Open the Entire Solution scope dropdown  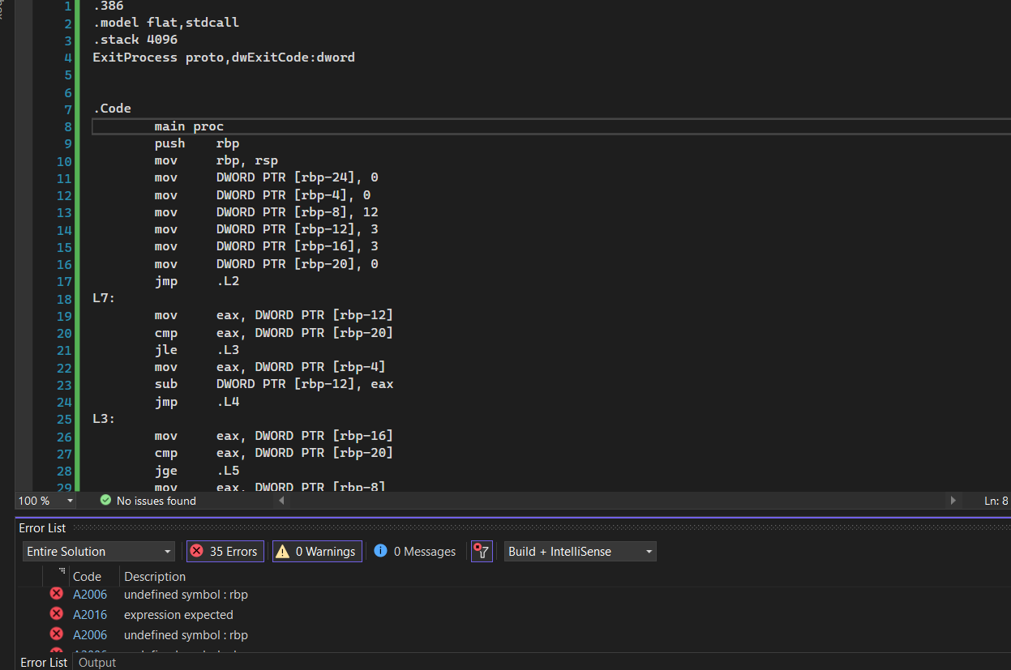[99, 552]
